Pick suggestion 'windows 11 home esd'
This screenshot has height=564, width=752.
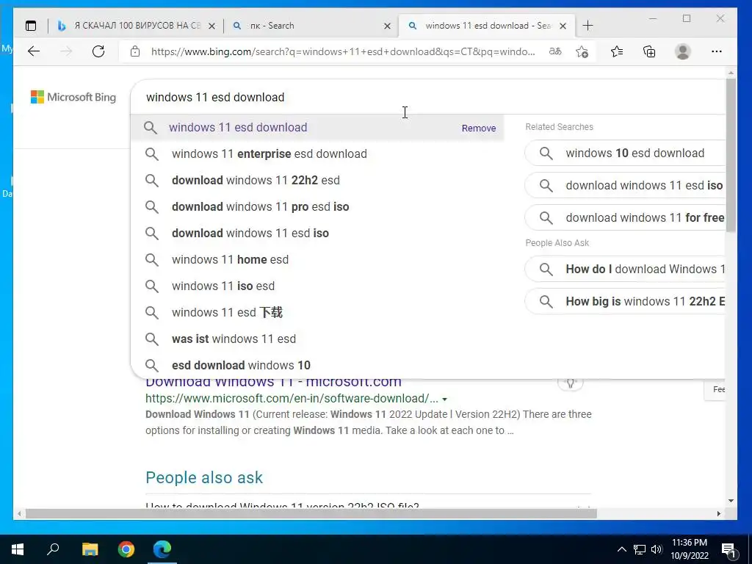tap(317, 259)
